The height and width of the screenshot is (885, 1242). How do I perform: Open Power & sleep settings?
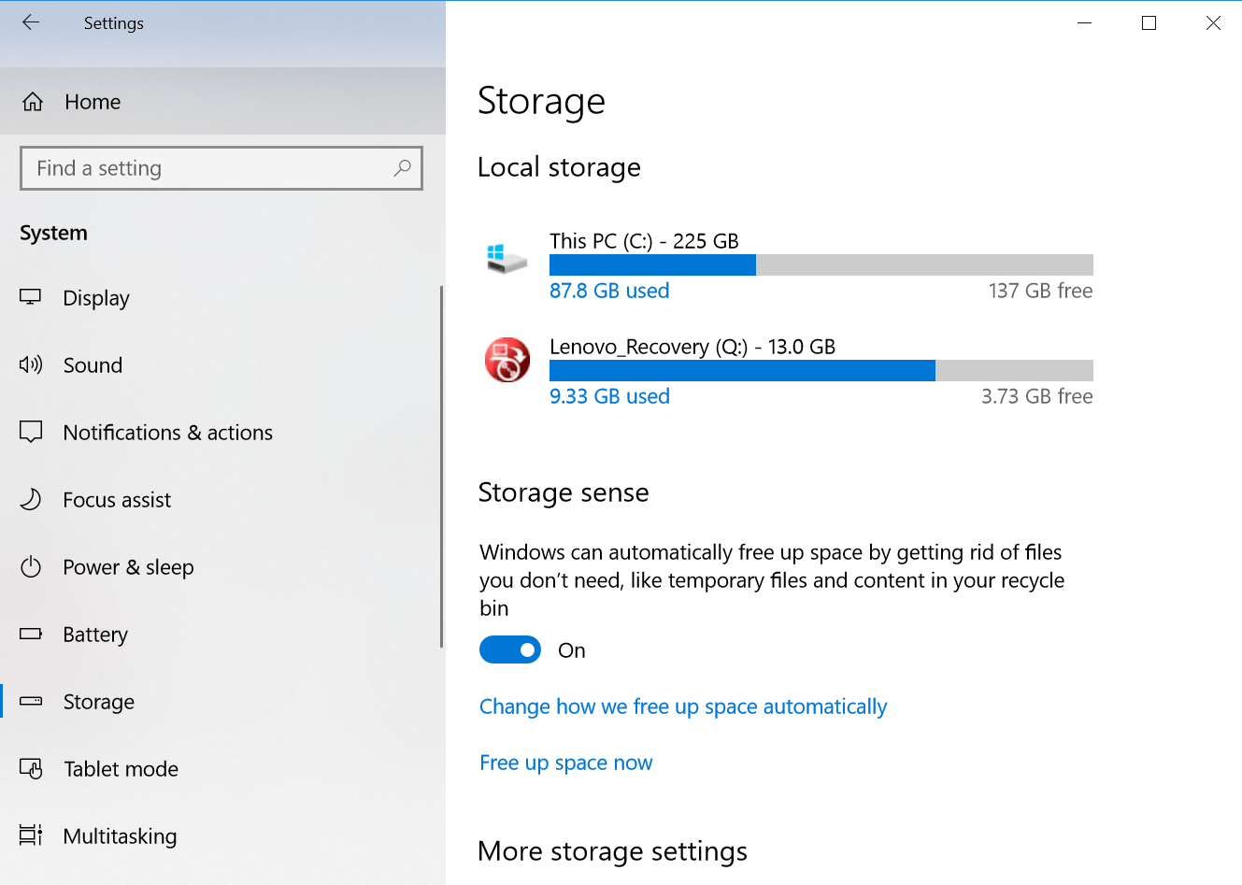click(128, 567)
